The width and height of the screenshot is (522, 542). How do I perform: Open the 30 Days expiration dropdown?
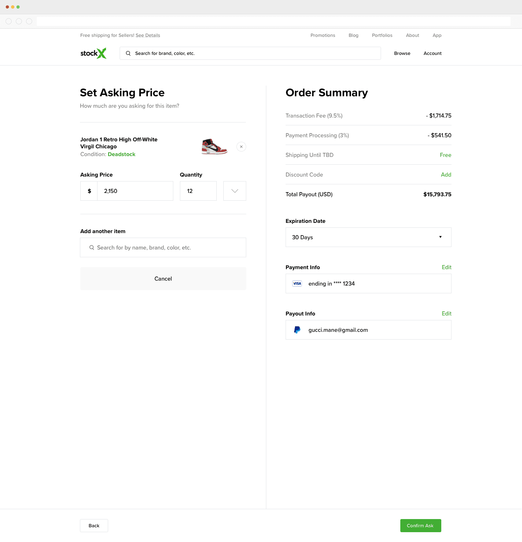[368, 237]
